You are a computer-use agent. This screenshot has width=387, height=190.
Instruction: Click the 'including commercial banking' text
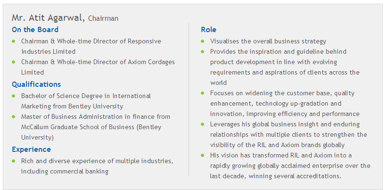(x=65, y=171)
